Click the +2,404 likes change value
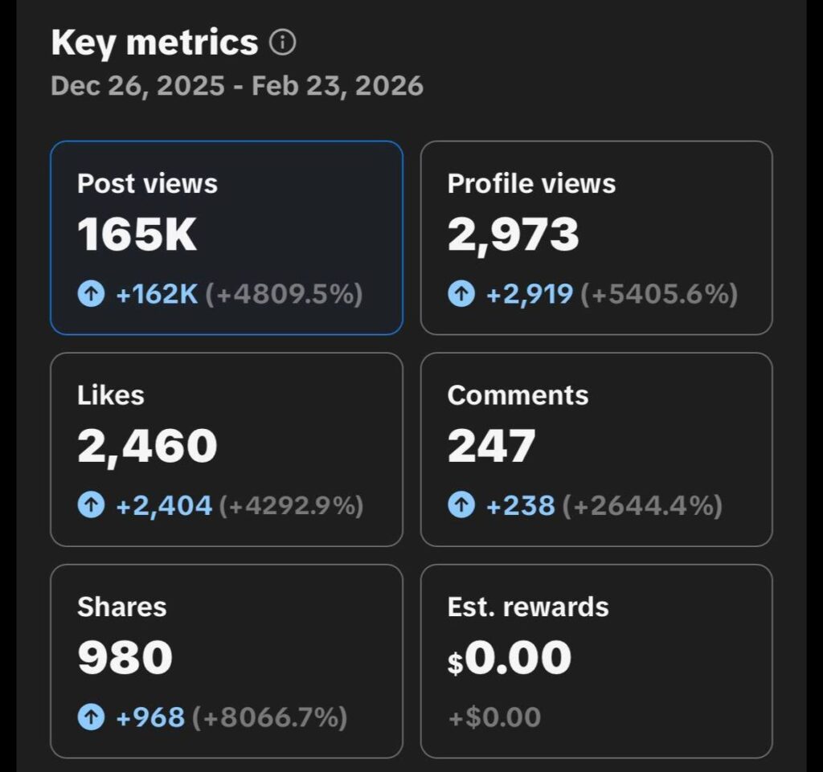The height and width of the screenshot is (772, 823). tap(164, 506)
